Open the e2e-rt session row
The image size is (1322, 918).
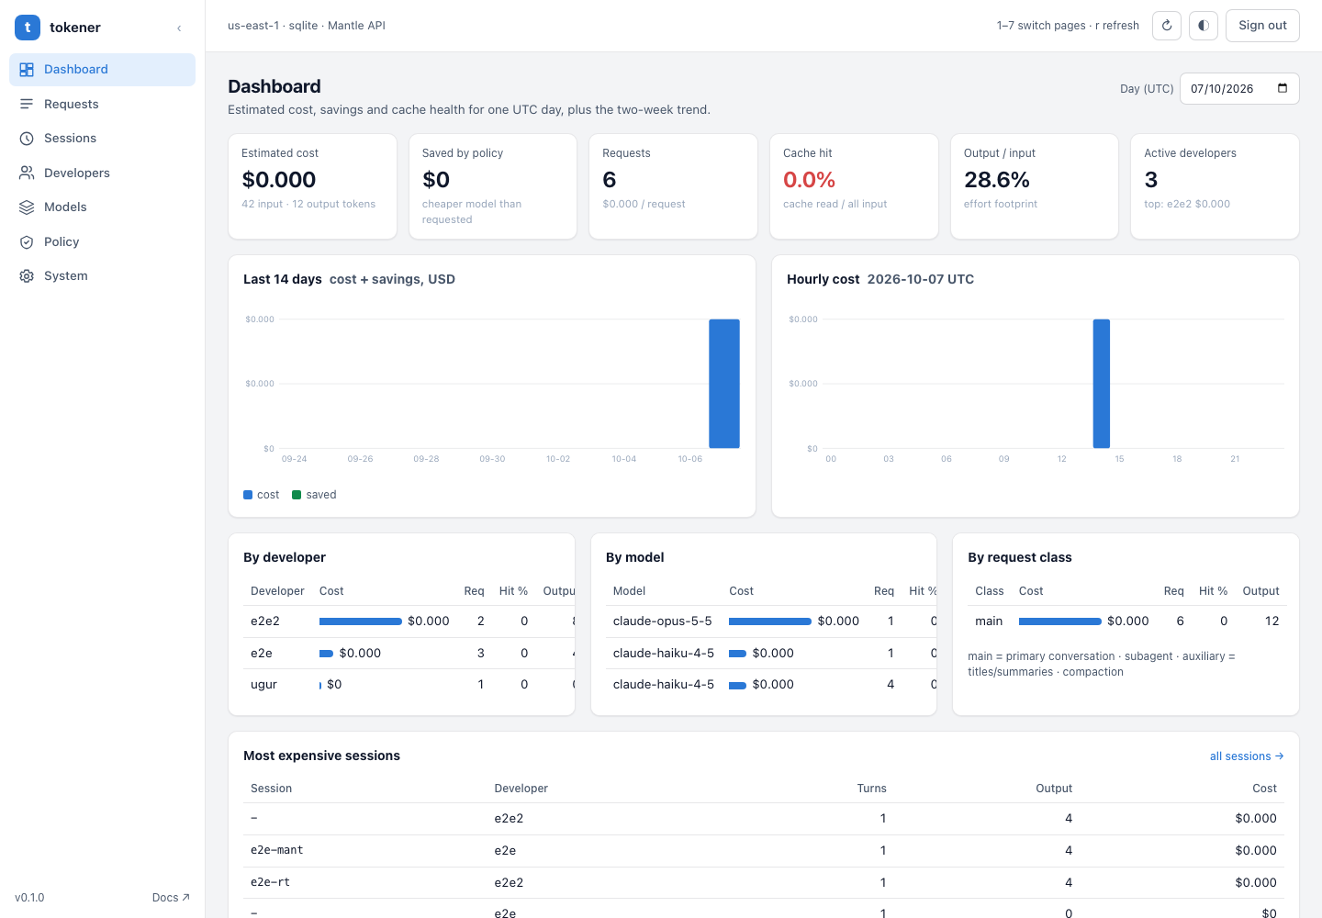point(764,883)
